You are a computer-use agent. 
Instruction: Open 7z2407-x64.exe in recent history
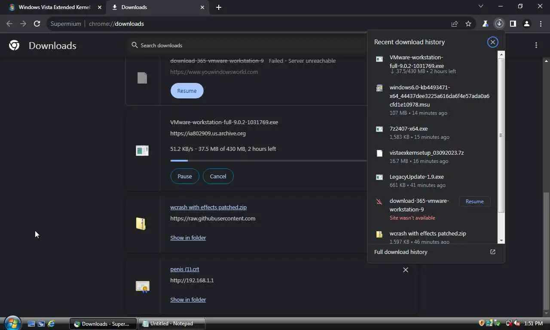pos(433,132)
